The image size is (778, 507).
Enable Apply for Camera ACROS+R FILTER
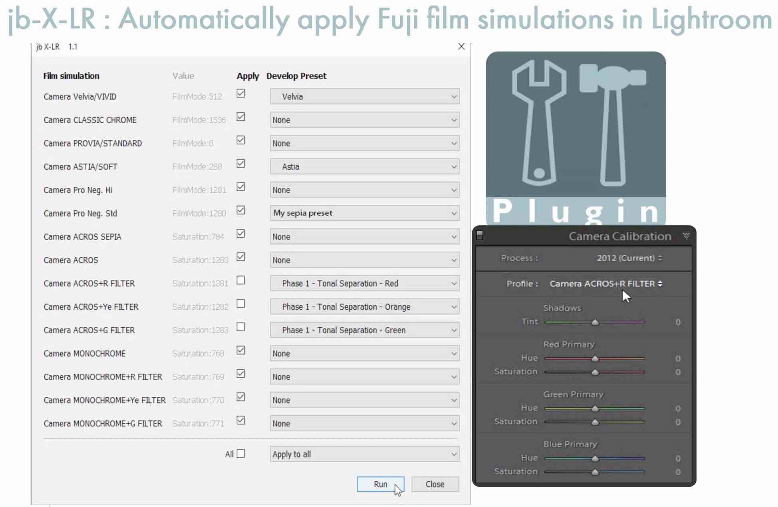pos(240,281)
